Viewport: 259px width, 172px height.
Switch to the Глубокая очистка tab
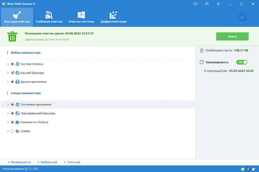[49, 17]
